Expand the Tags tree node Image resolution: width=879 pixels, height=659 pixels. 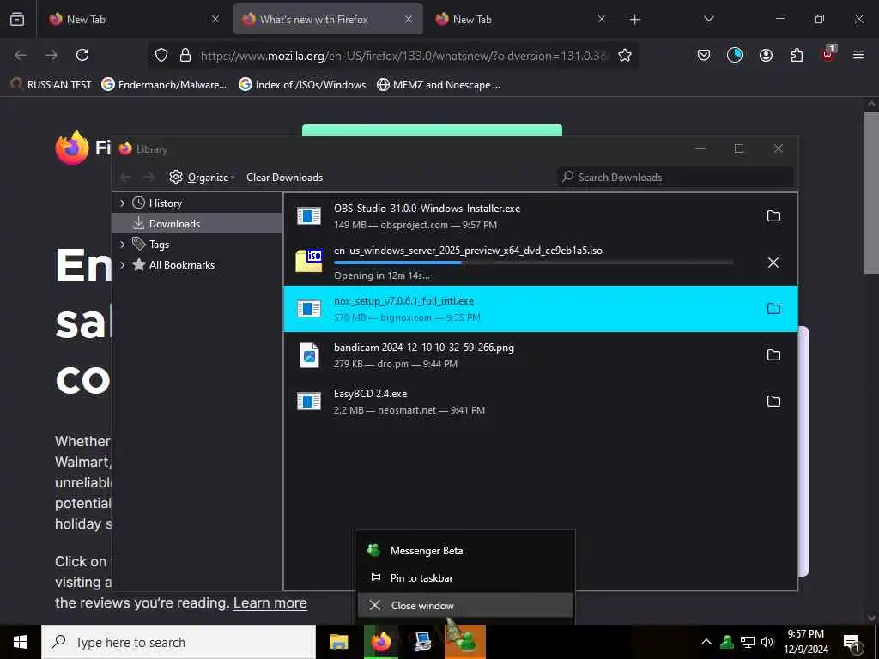[122, 245]
